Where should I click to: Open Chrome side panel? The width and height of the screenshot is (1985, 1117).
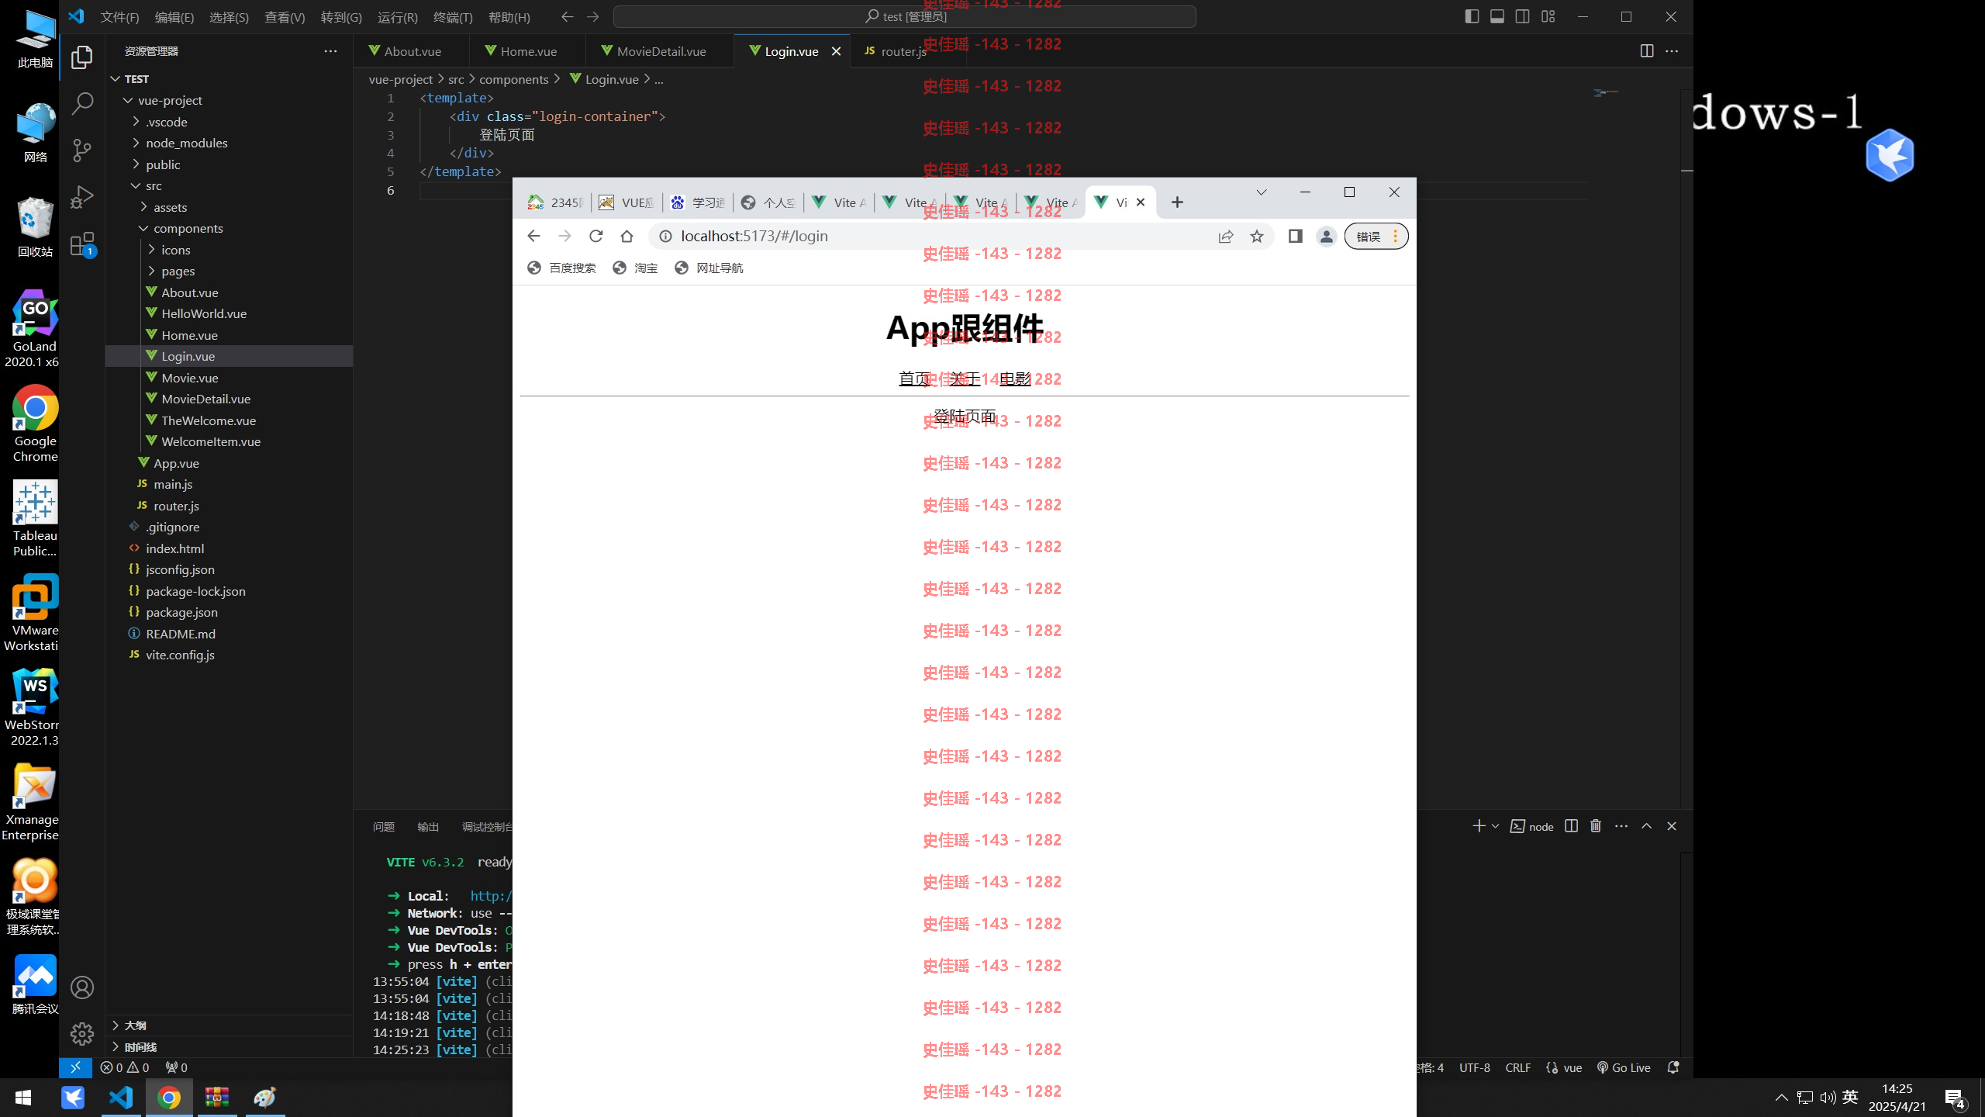1295,236
